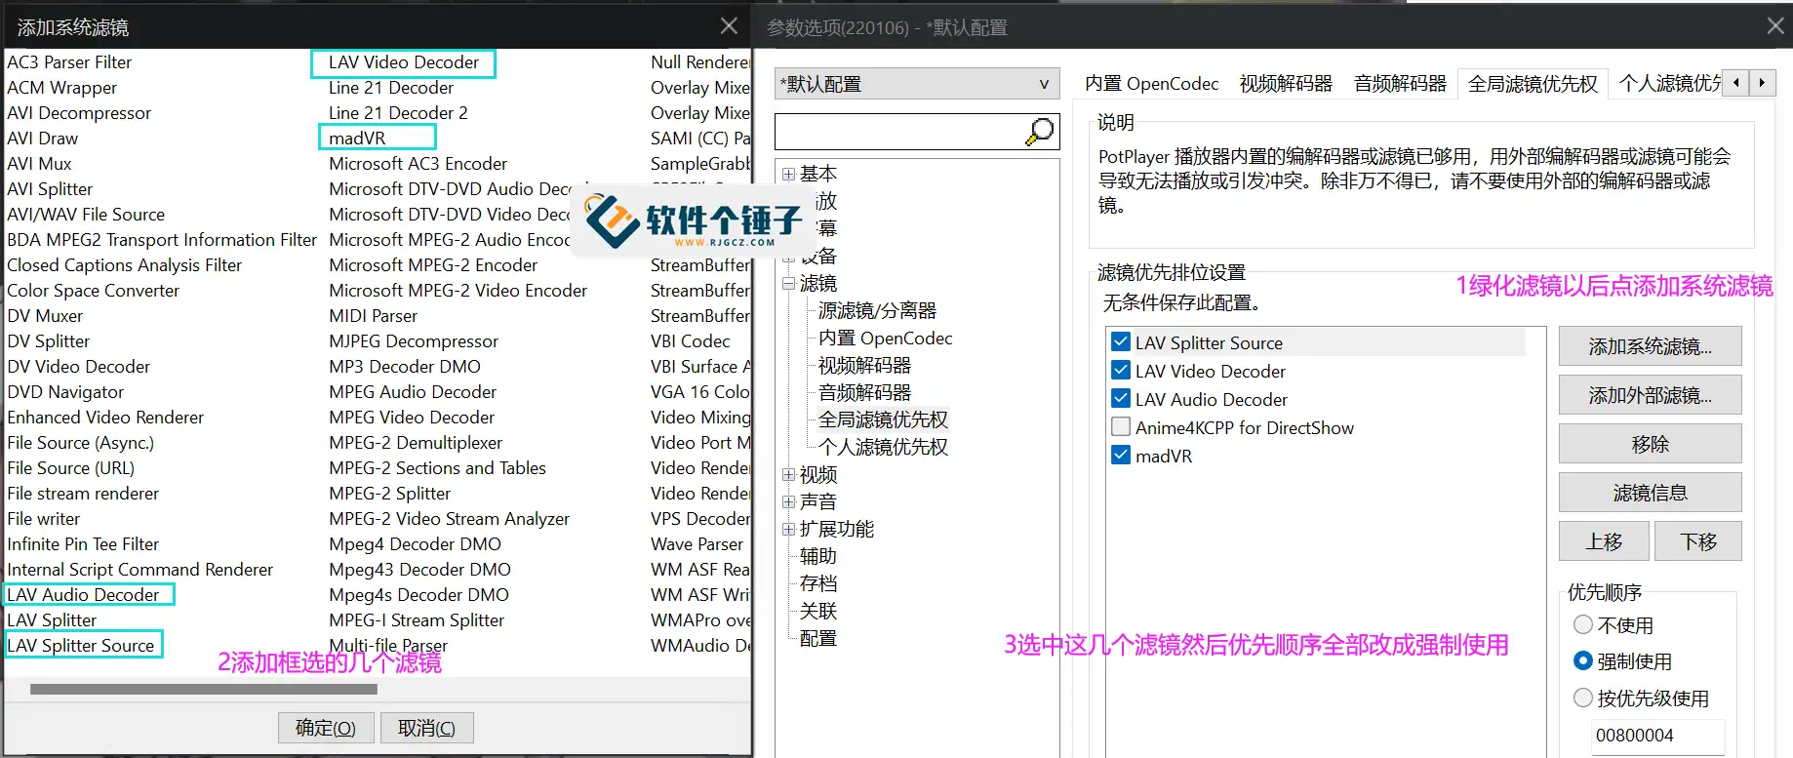Click the 添加系统滤镜 button

point(1650,346)
